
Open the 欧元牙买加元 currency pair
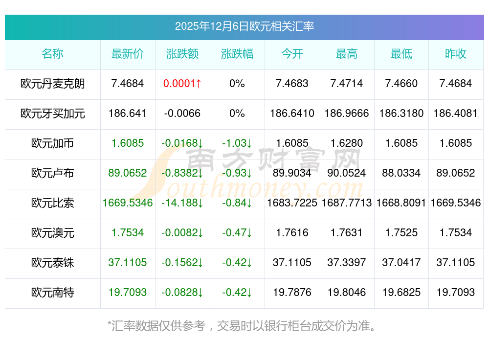click(52, 114)
